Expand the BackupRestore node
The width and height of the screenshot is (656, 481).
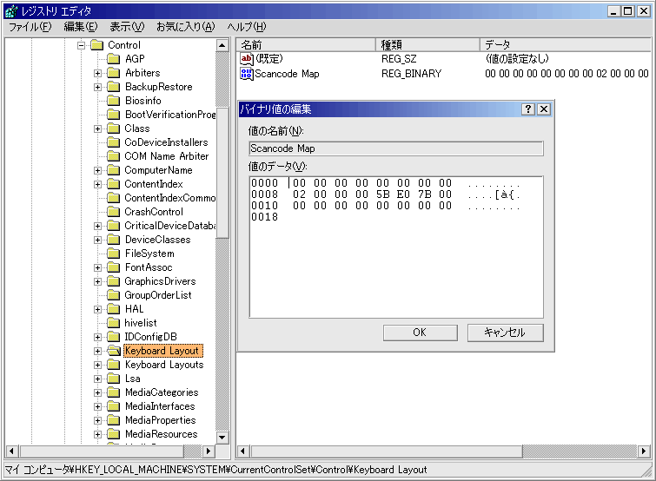coord(97,87)
